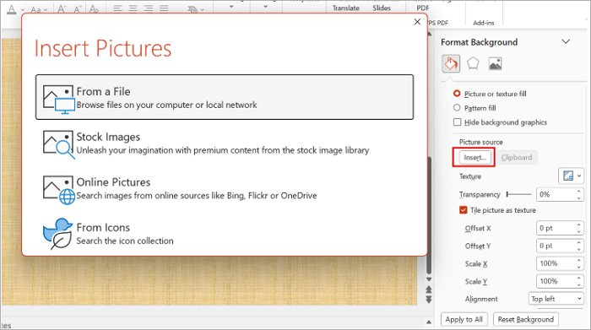Click the Justify icon
591x330 pixels.
tap(164, 8)
